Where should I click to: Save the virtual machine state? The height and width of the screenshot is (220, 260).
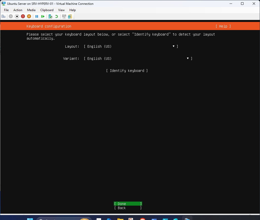pos(29,16)
